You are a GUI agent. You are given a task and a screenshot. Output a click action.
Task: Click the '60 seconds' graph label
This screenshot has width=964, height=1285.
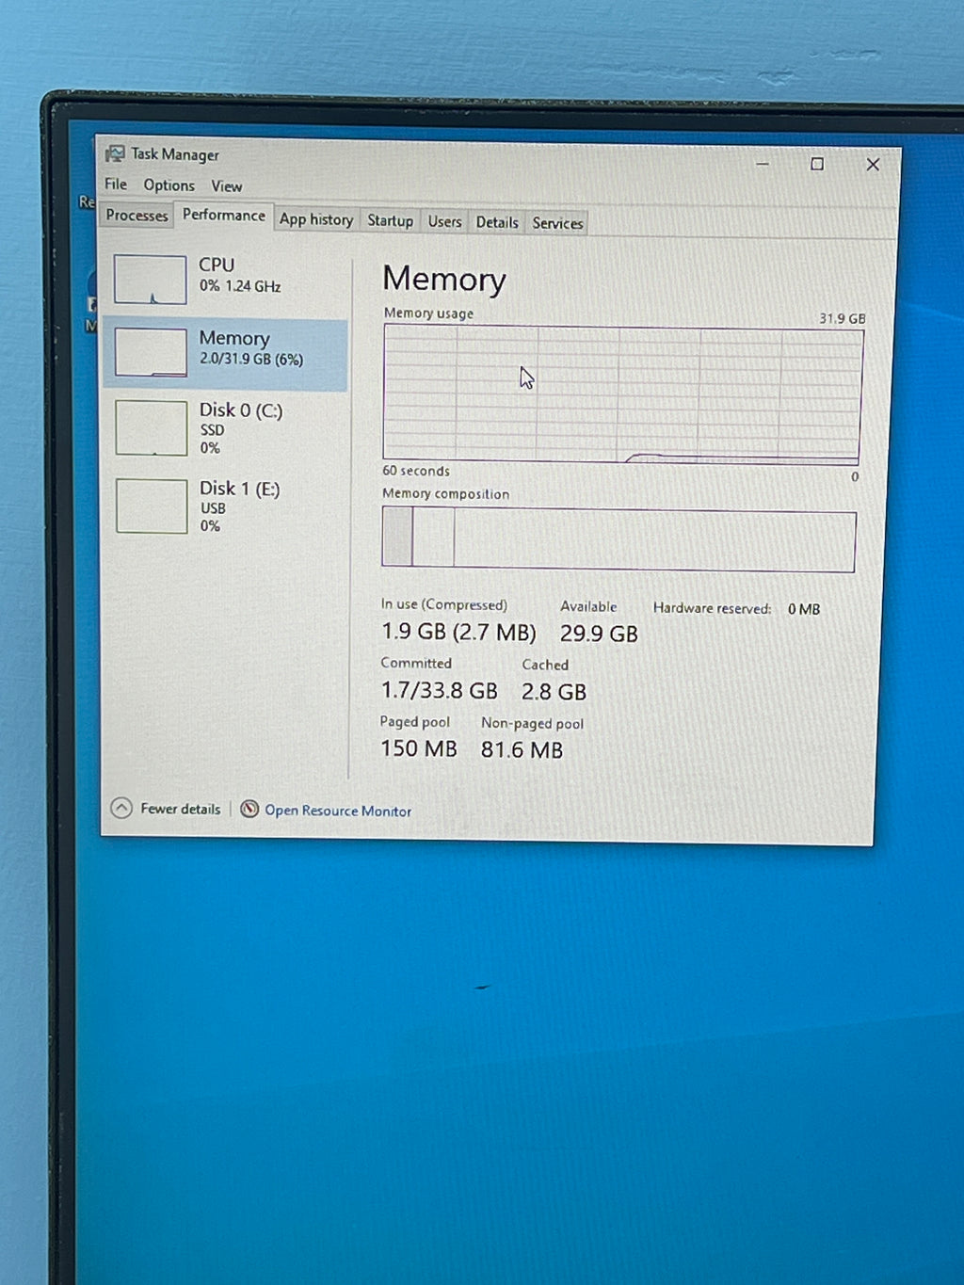point(416,471)
